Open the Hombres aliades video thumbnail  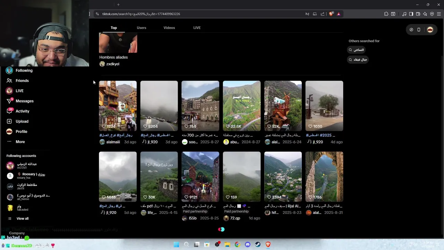coord(118,43)
